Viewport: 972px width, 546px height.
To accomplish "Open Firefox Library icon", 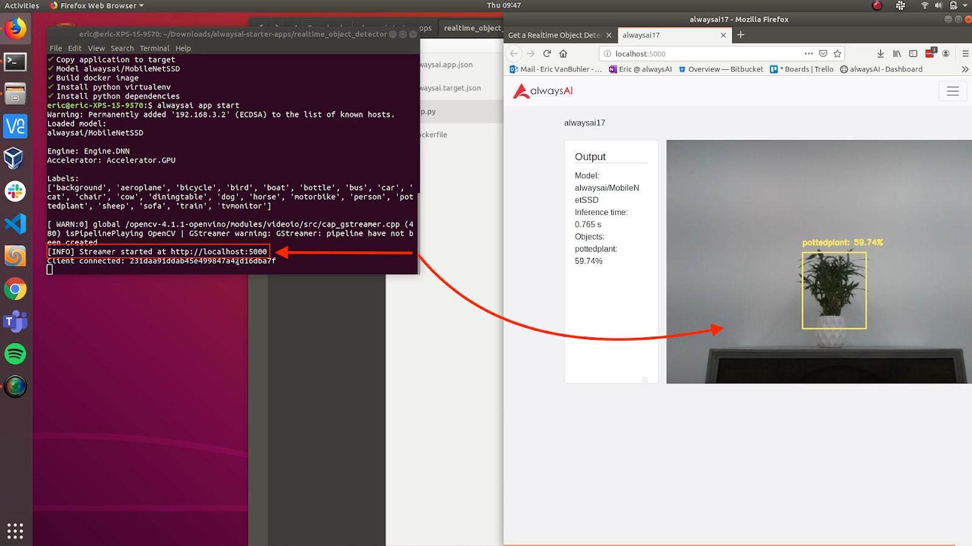I will [x=897, y=53].
